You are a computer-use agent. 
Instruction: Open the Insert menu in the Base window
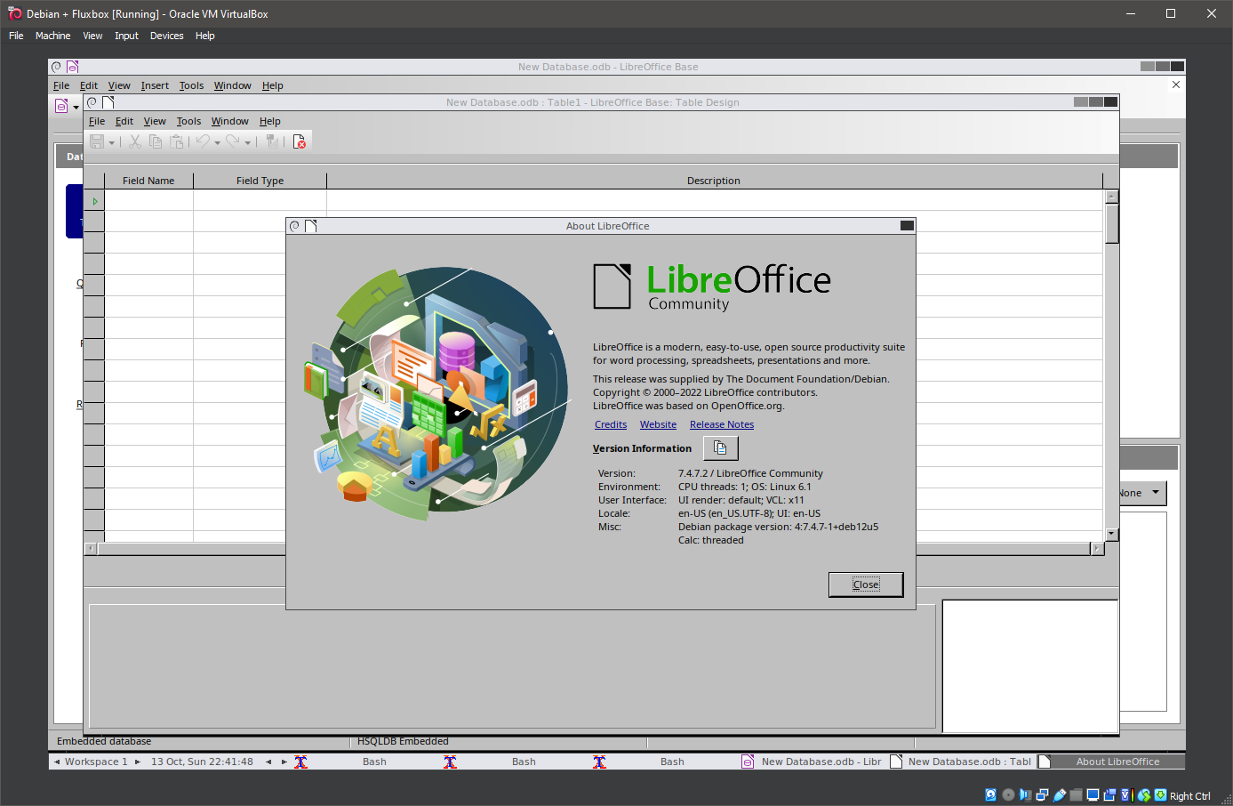point(155,85)
